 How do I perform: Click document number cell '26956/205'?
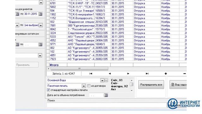click(102, 52)
